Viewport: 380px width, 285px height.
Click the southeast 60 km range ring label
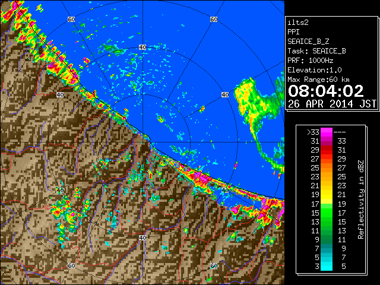(x=214, y=266)
